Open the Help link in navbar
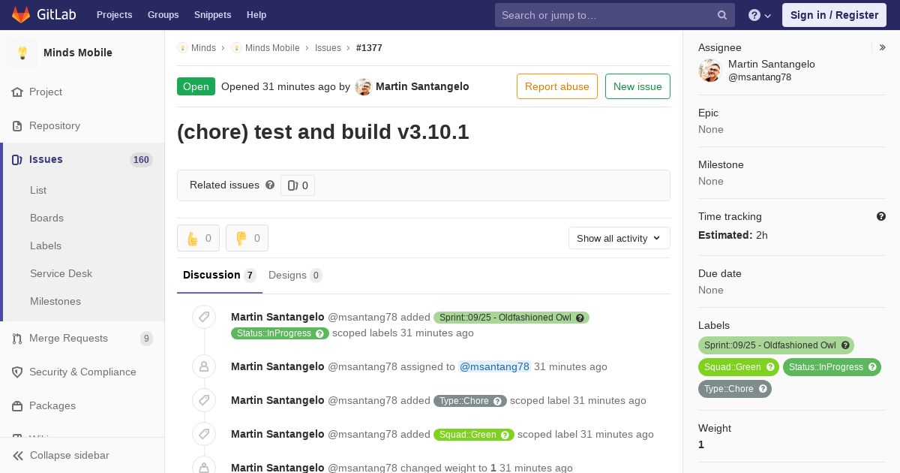 click(256, 15)
